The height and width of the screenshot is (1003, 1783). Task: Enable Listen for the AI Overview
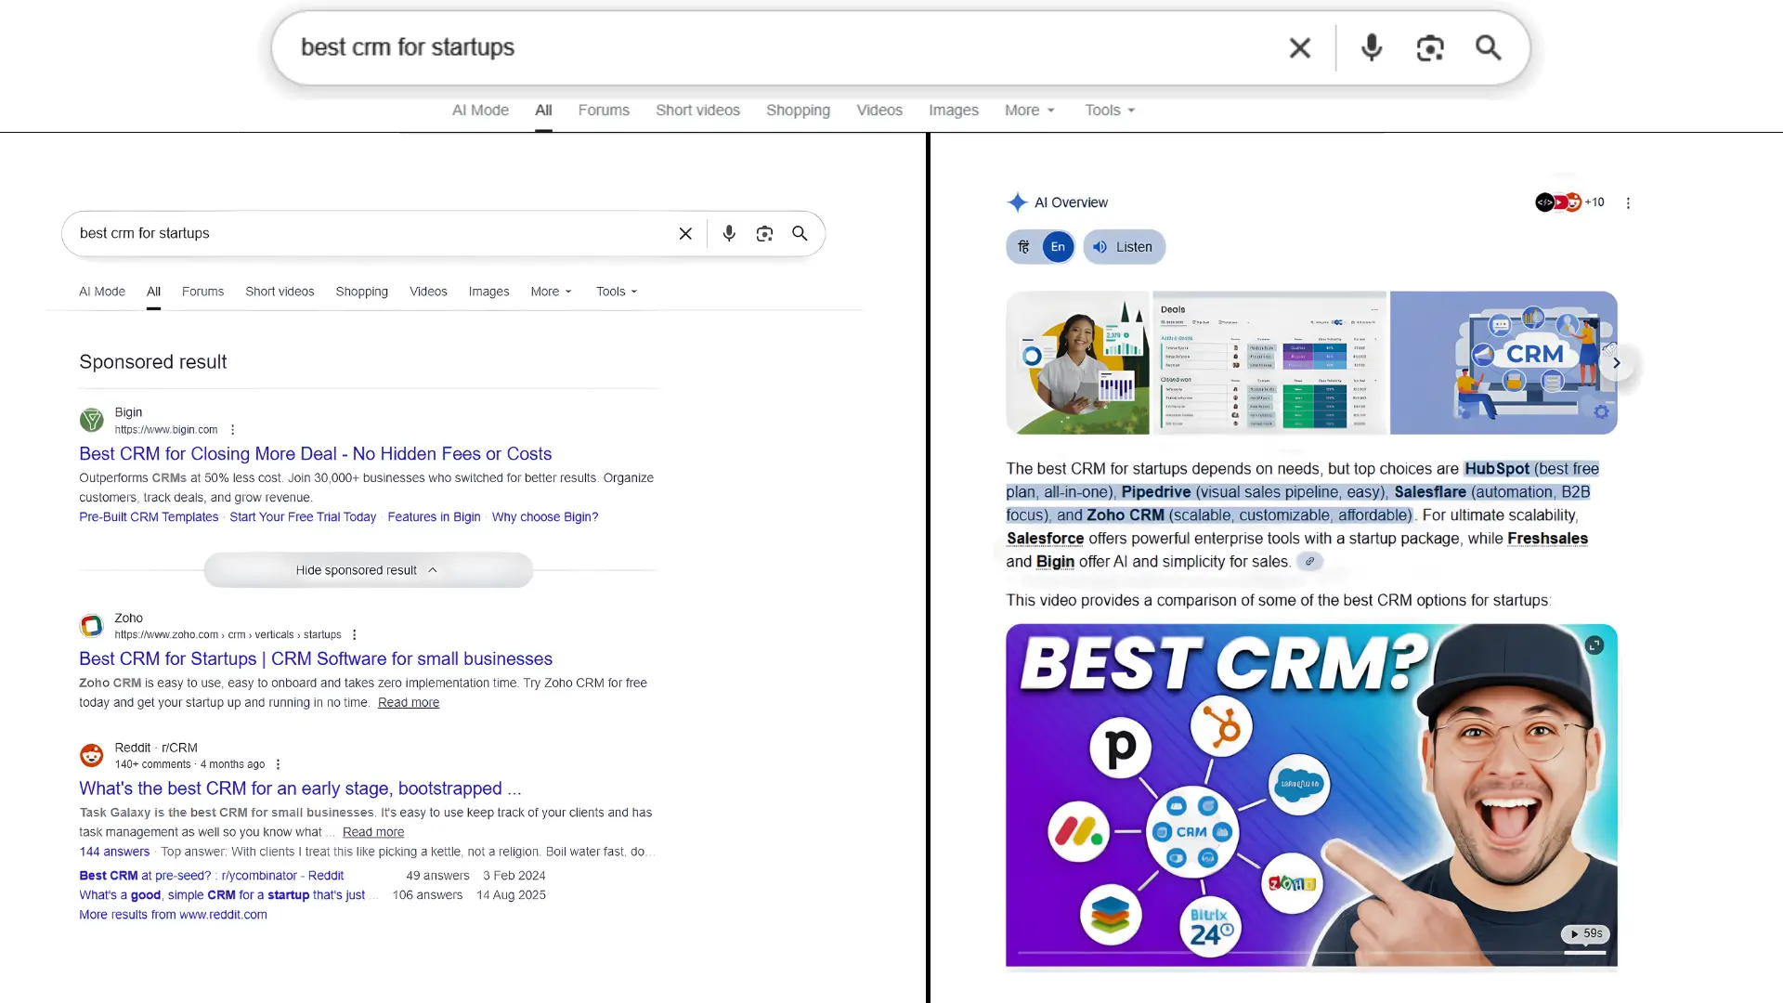tap(1124, 247)
